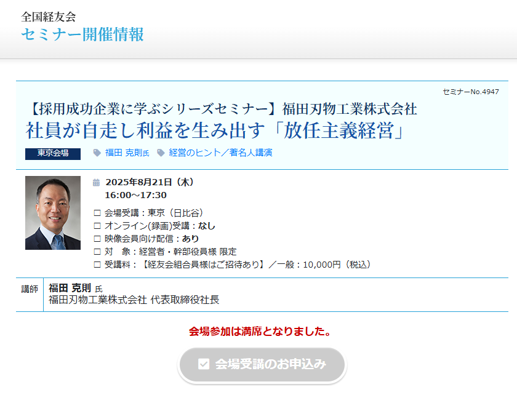Click the セミナーNo.4947 label
Screen dimensions: 517x403
tap(471, 92)
